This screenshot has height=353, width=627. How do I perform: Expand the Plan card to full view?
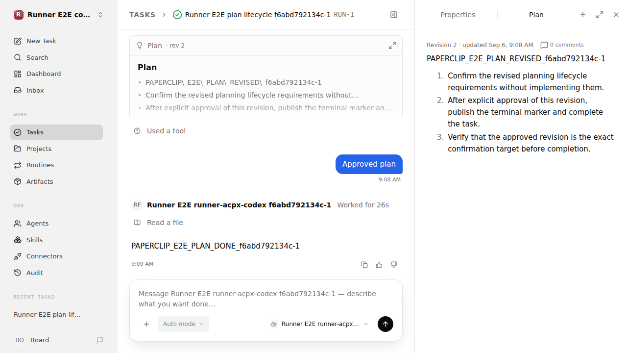click(392, 46)
